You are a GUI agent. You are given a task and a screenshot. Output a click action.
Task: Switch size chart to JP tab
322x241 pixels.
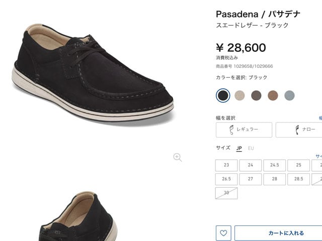coord(239,148)
